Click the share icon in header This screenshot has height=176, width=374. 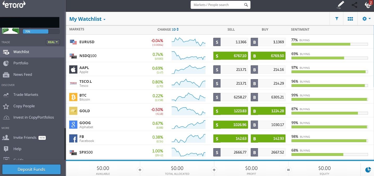[354, 5]
